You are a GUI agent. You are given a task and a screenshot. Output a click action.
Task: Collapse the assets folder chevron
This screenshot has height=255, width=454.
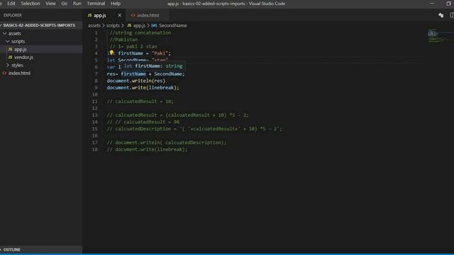point(5,33)
